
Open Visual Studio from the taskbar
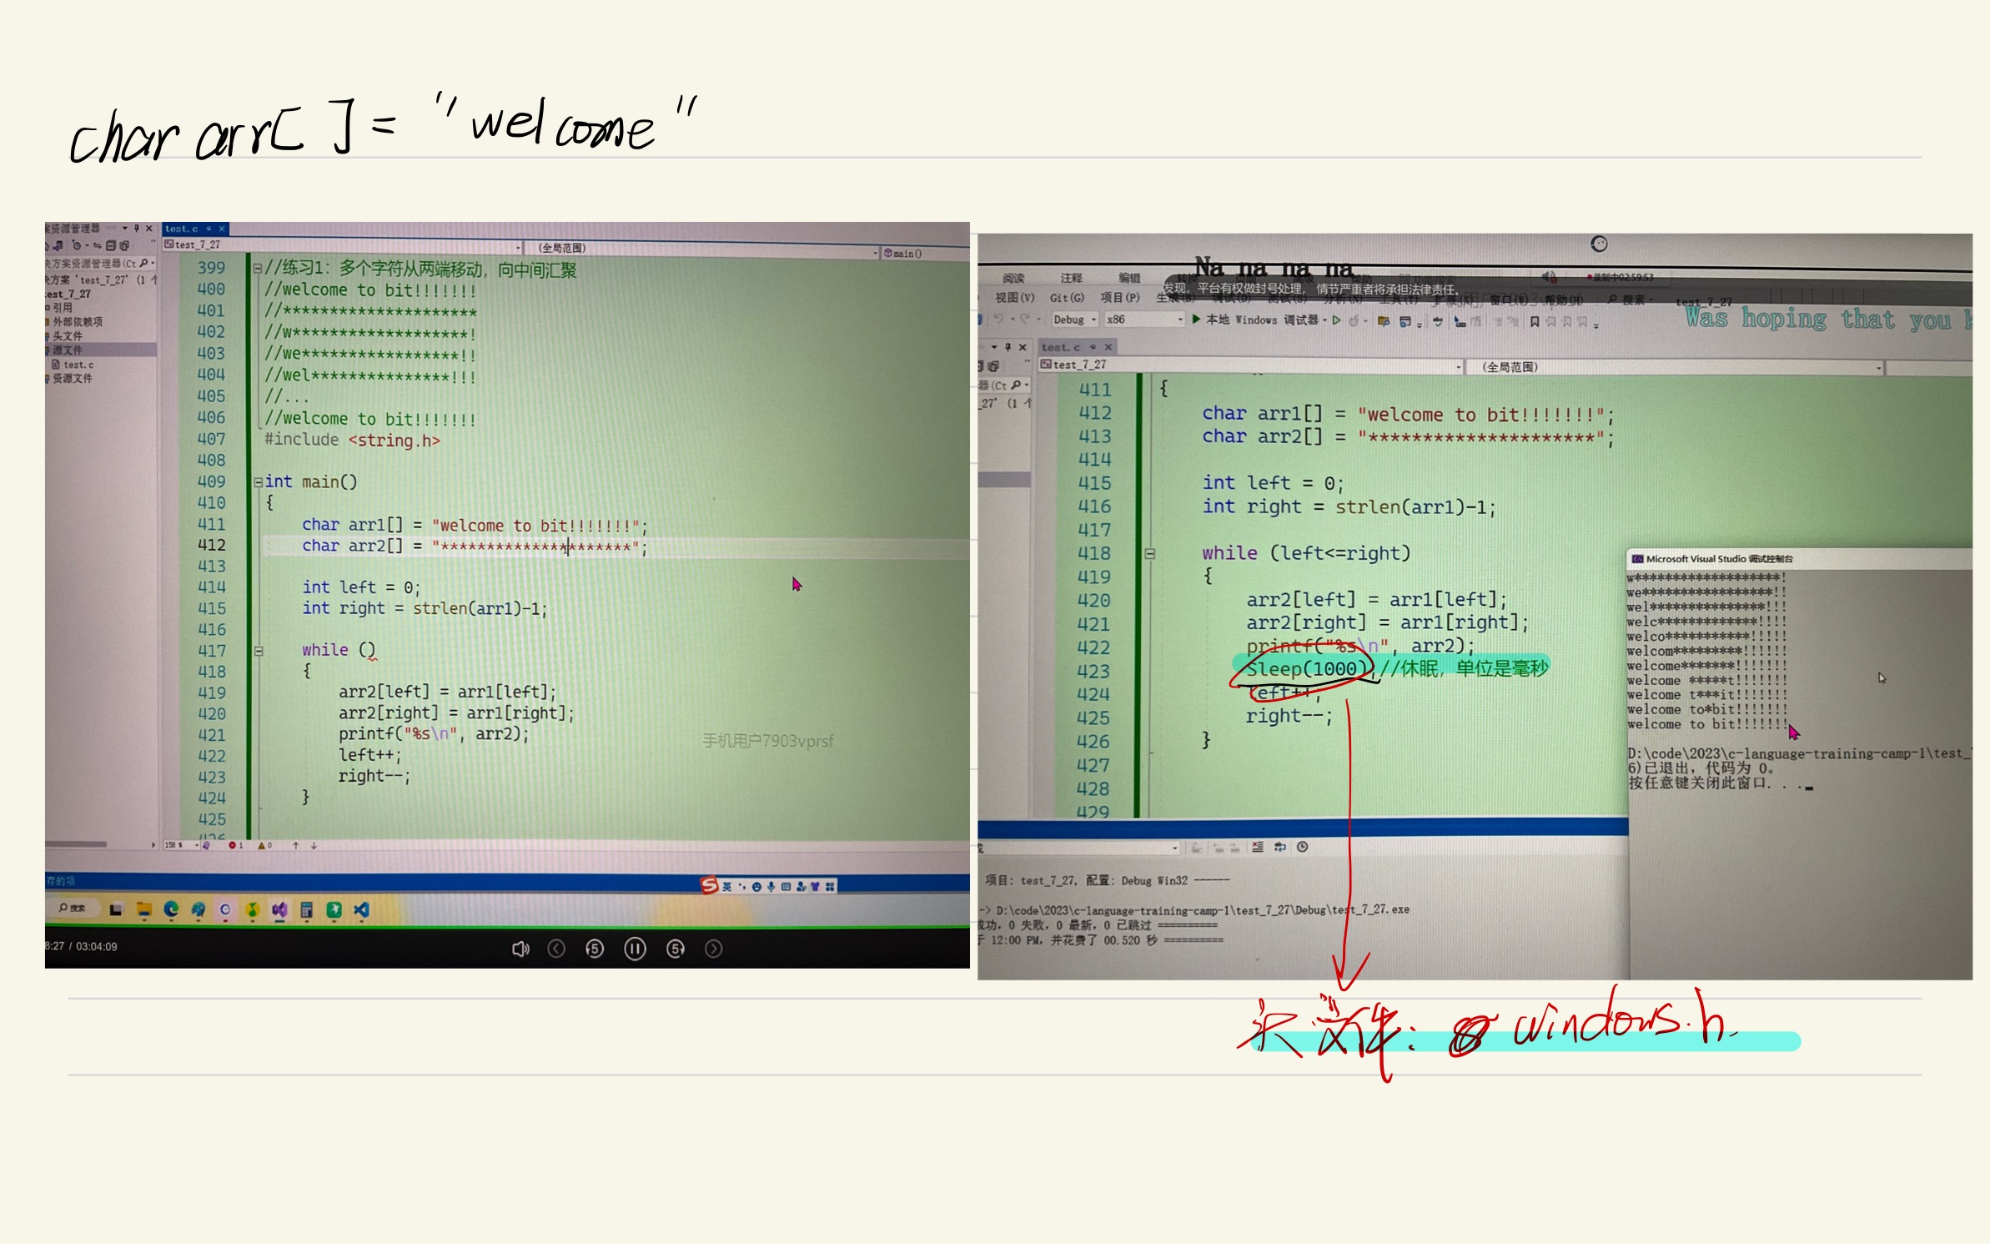[x=279, y=910]
